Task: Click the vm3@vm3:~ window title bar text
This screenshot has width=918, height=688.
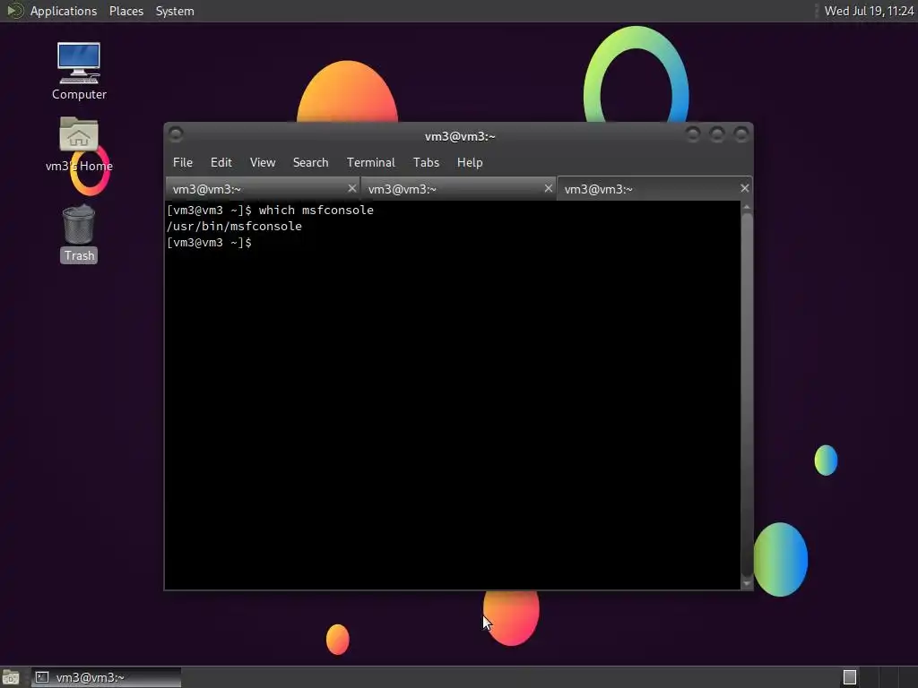Action: click(460, 136)
